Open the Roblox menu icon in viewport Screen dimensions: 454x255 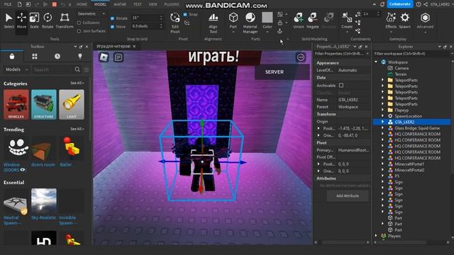pyautogui.click(x=104, y=57)
